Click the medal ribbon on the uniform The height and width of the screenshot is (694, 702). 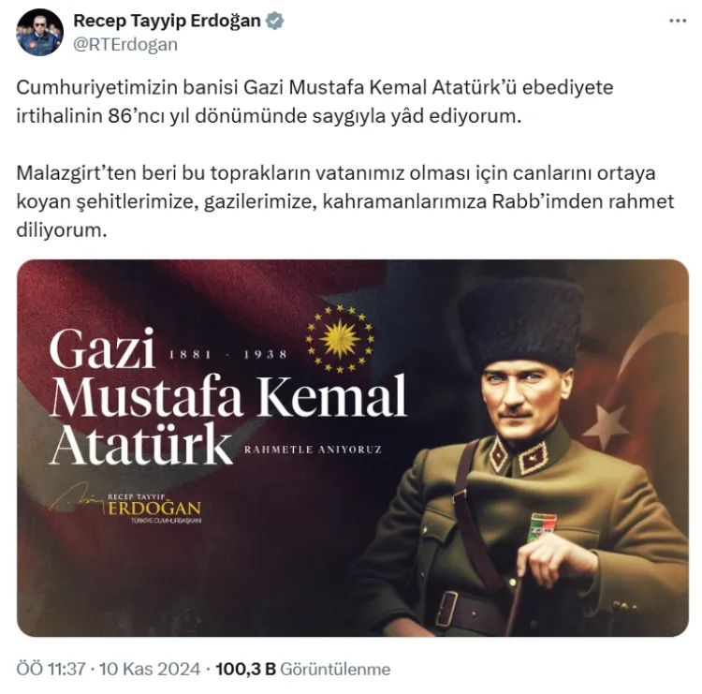[x=543, y=526]
